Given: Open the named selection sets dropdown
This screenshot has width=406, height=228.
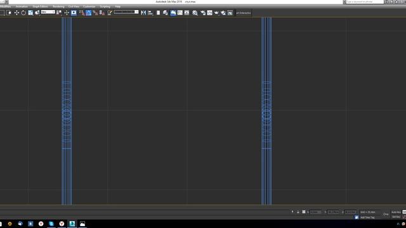Looking at the screenshot, I should [x=126, y=12].
